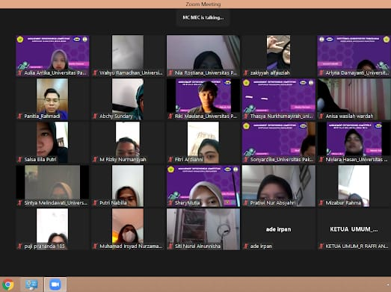391x292 pixels.
Task: Select centered ade irpan name in camera-off tile
Action: tap(278, 229)
